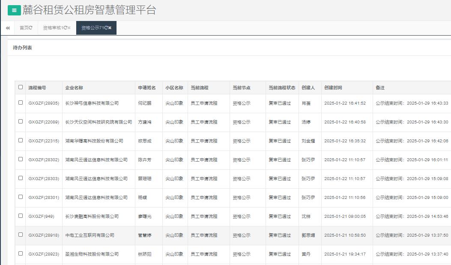Open process number GXGZF(28302) entry

coord(44,160)
